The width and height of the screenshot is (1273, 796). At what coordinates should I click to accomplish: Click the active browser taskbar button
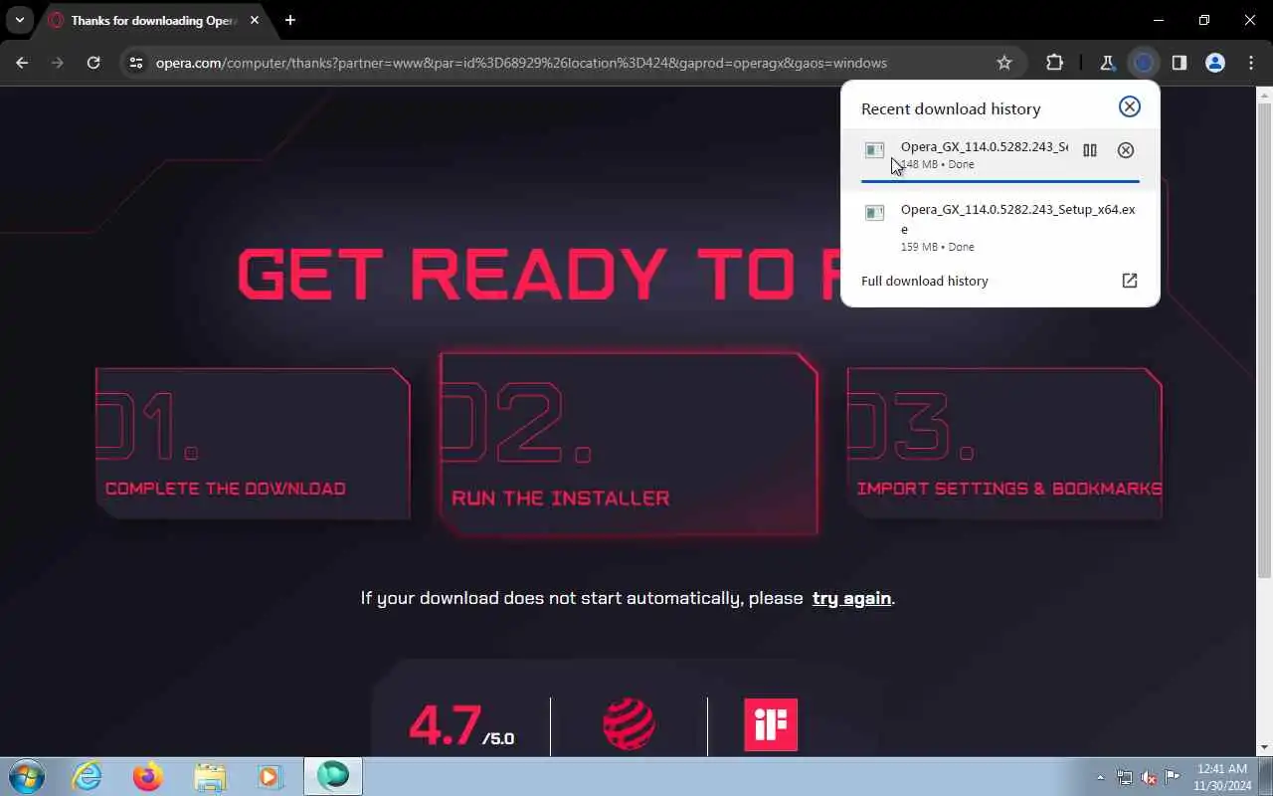[x=332, y=776]
